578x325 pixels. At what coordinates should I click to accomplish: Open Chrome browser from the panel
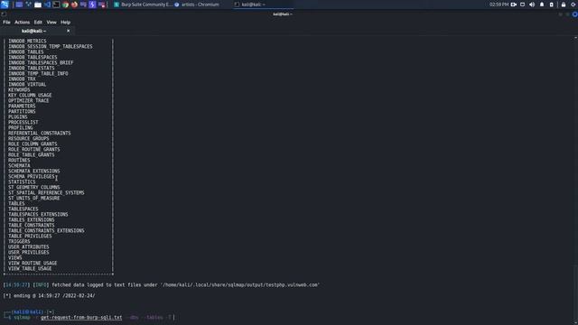(x=65, y=5)
